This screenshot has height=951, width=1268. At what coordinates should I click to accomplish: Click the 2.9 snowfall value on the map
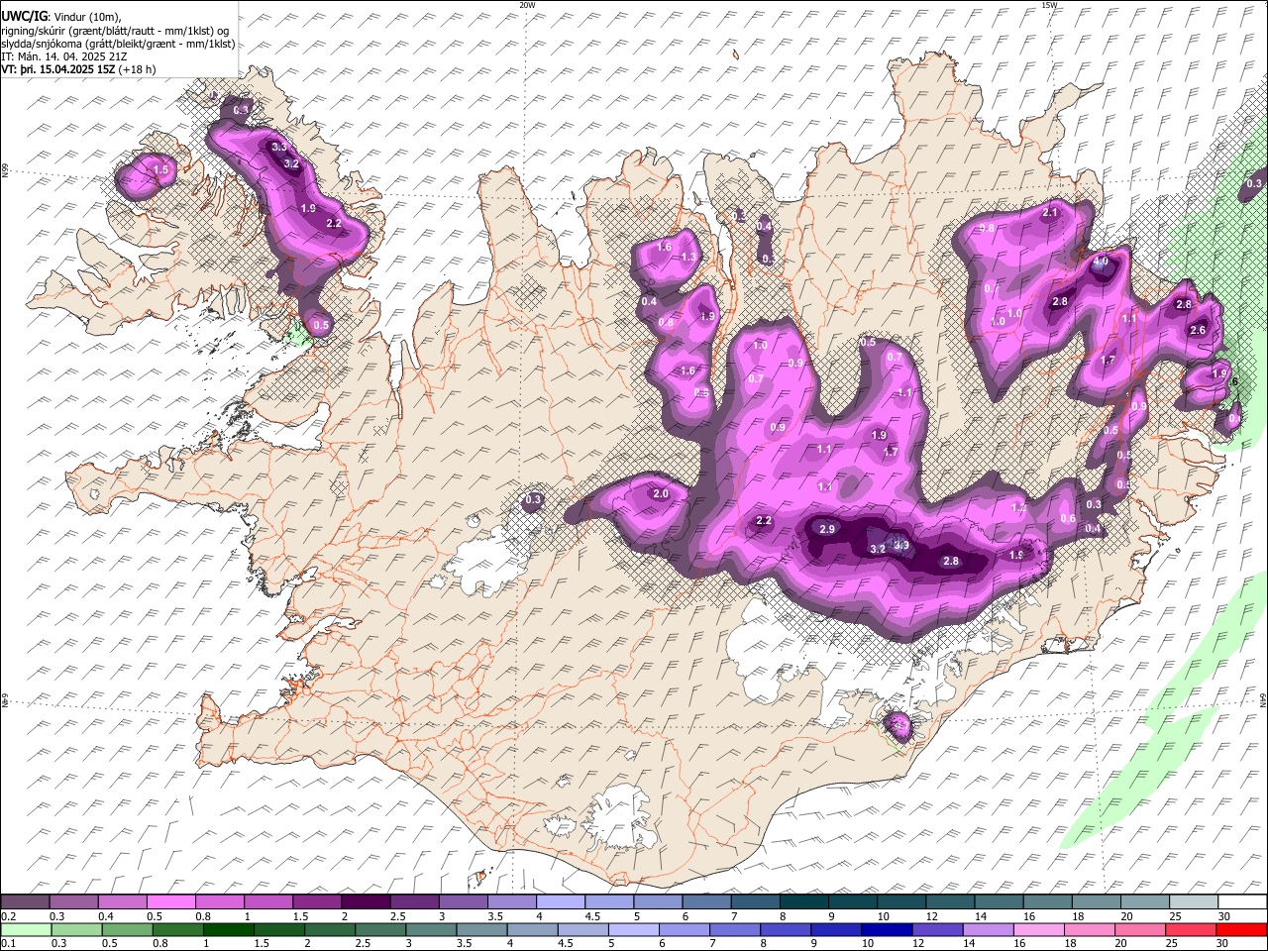pos(827,530)
